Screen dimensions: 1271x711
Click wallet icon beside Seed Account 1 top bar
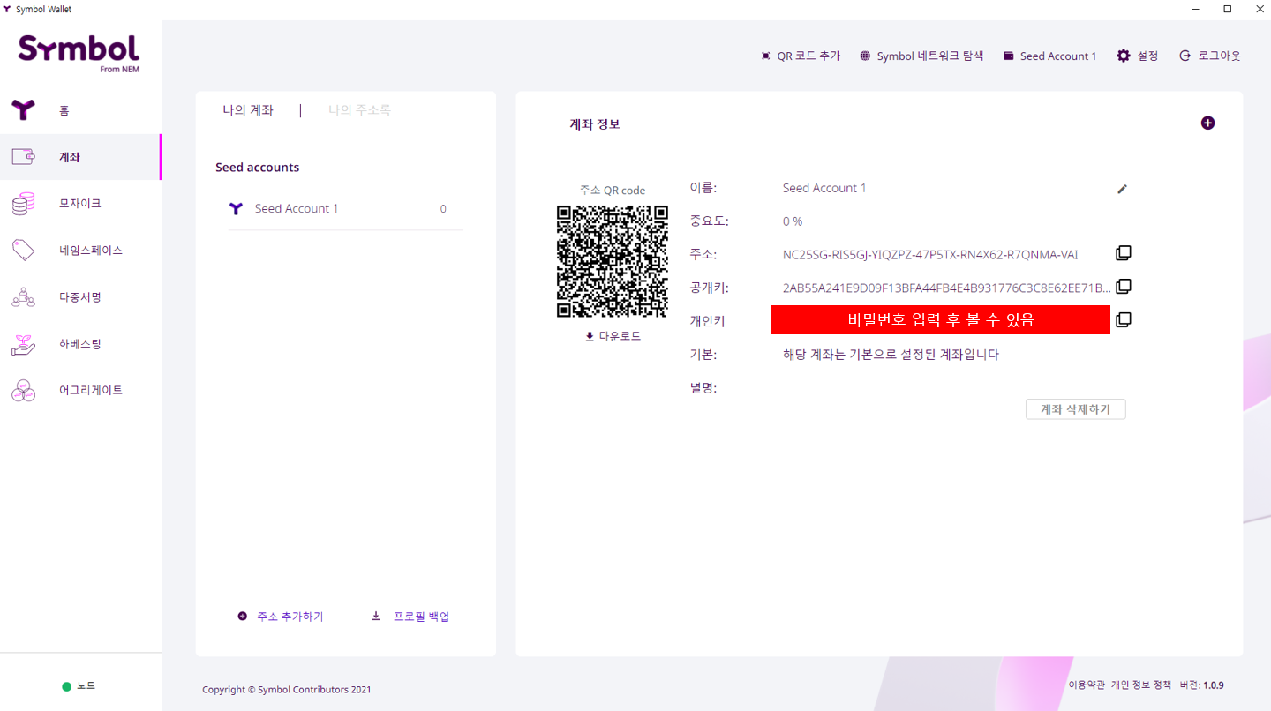tap(1009, 56)
